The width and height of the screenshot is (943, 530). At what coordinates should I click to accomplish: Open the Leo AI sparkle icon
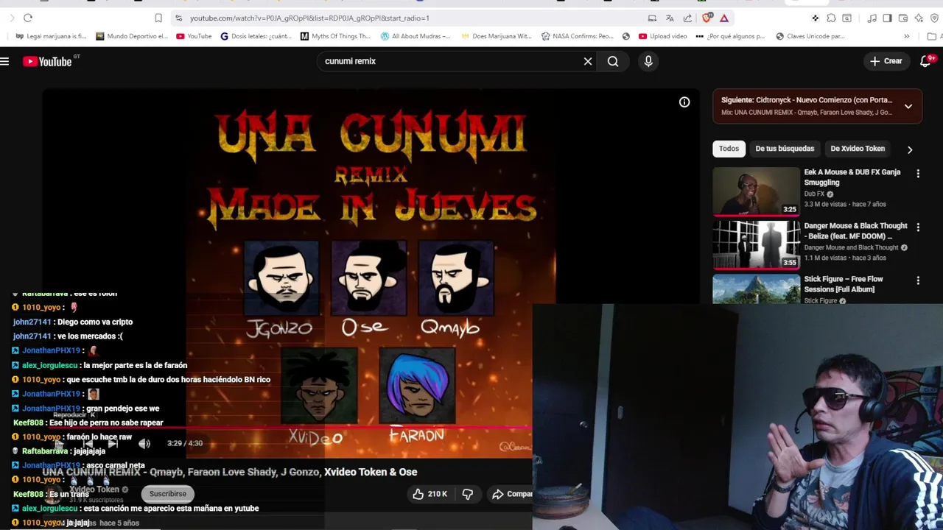pos(919,18)
